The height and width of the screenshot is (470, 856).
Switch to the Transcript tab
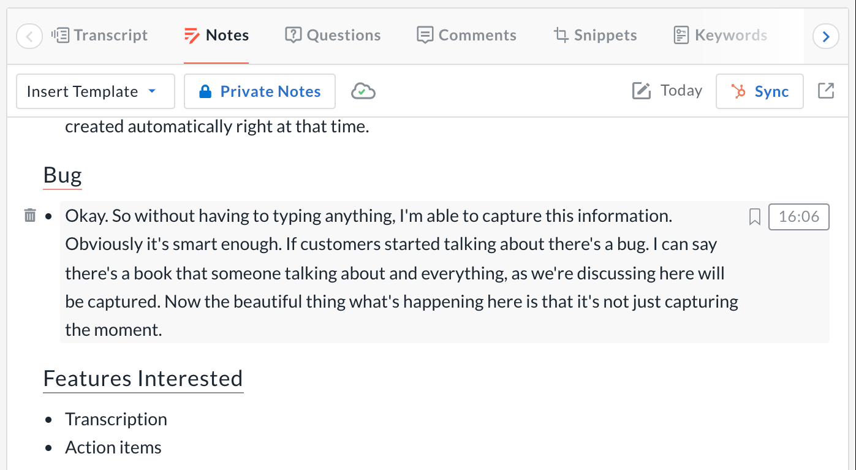click(100, 36)
